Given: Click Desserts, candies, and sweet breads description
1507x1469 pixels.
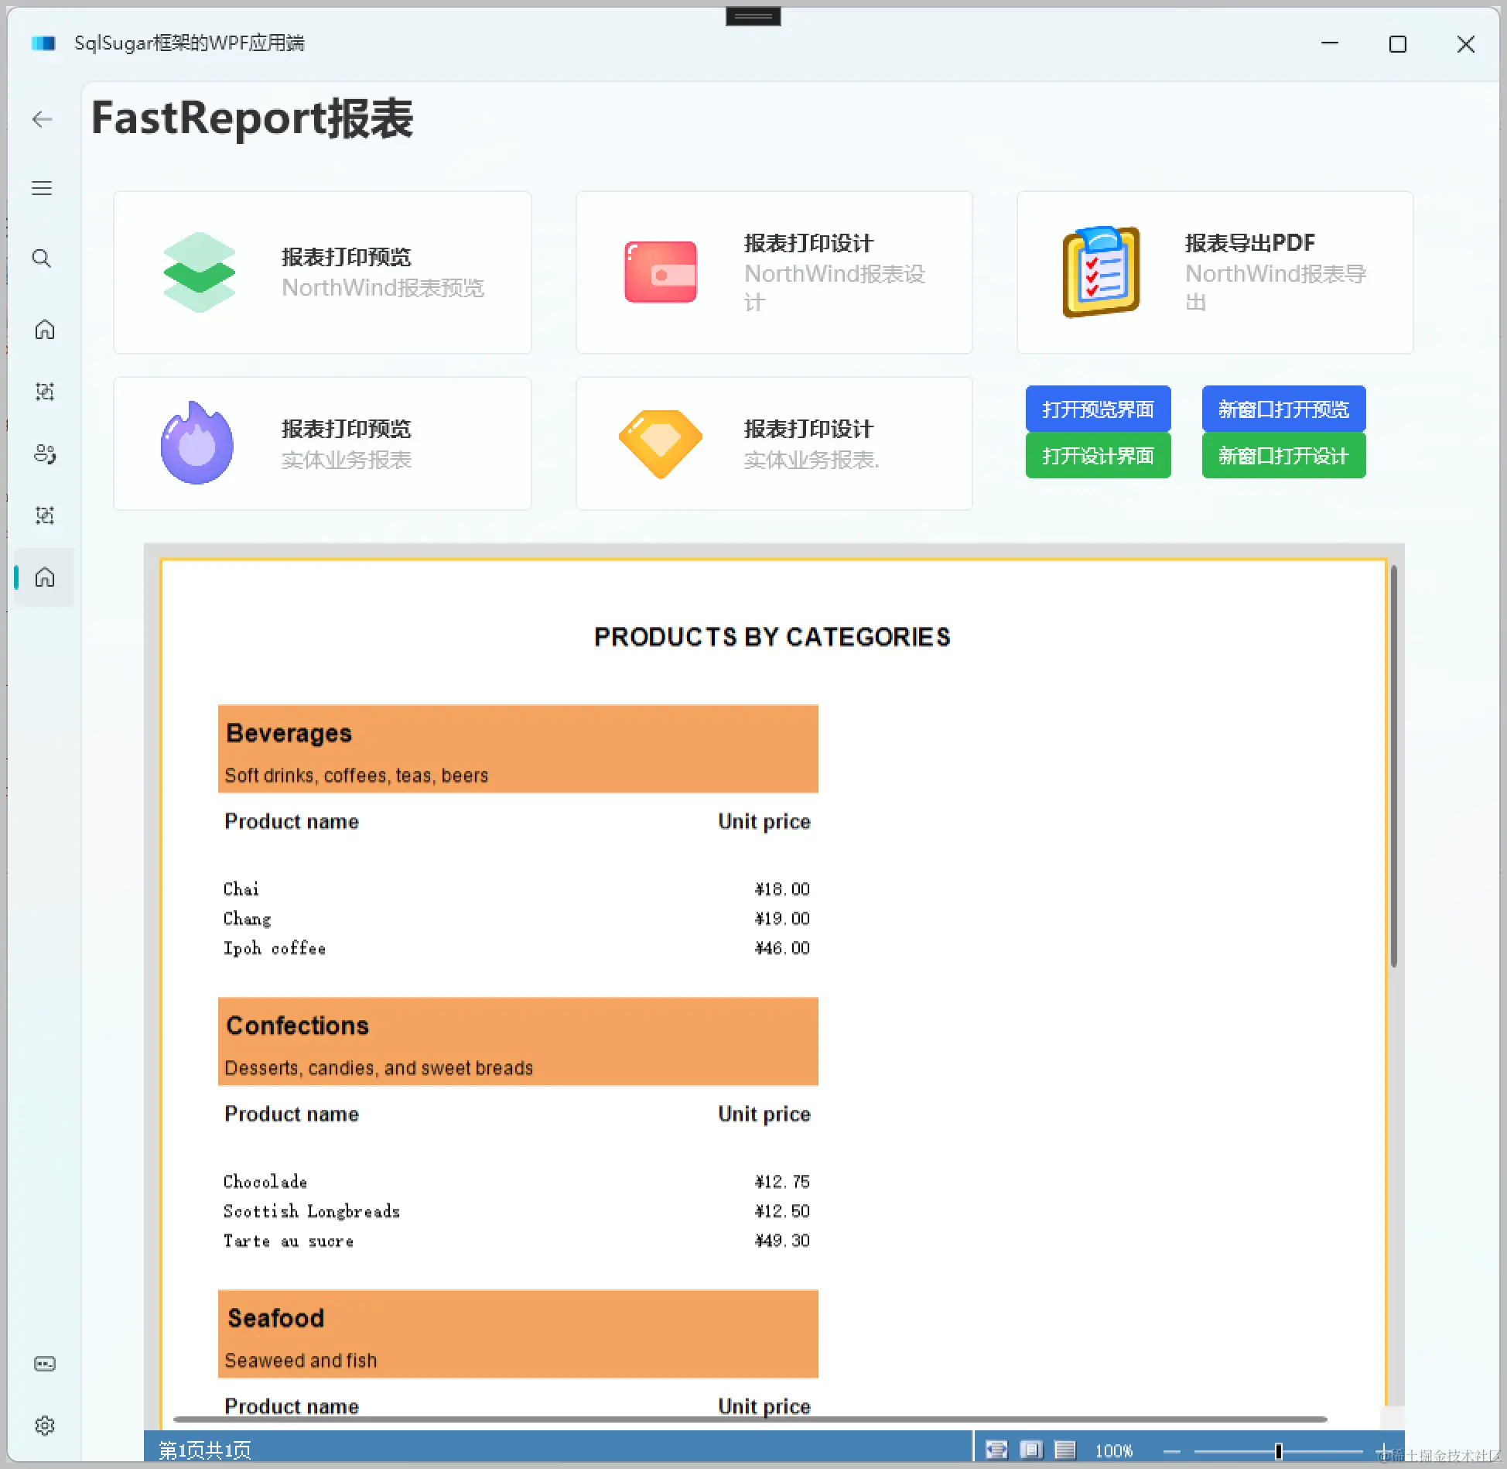Looking at the screenshot, I should point(379,1067).
